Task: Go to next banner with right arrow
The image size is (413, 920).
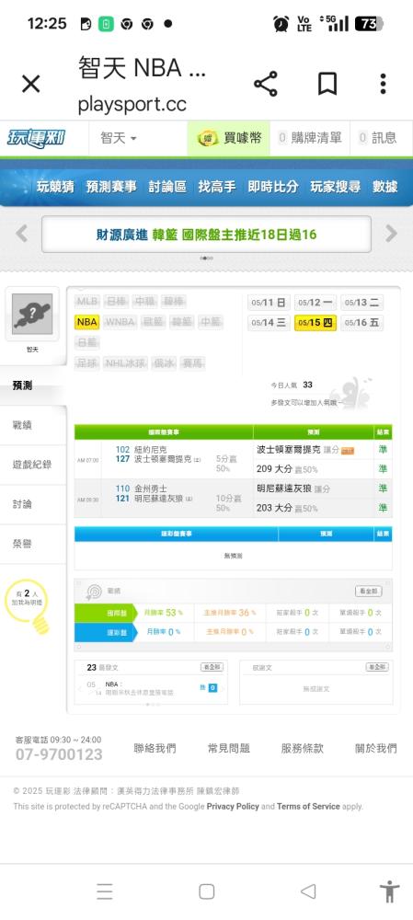Action: (391, 234)
